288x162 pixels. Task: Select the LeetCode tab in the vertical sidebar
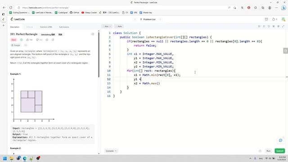click(x=3, y=19)
